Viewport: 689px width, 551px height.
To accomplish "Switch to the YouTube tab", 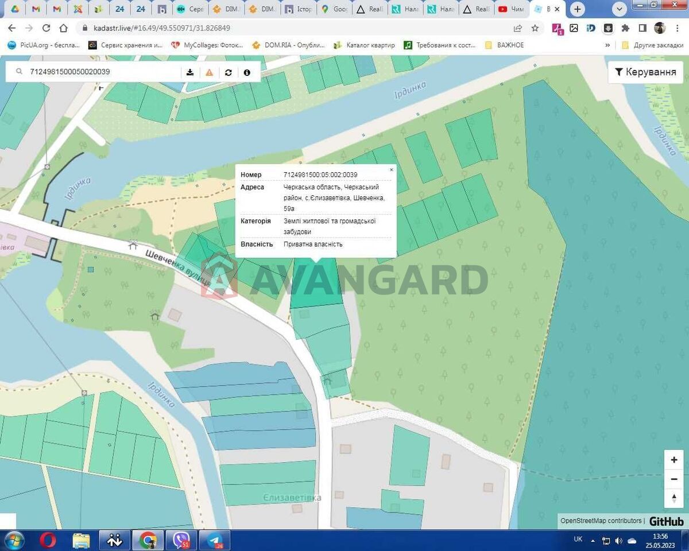I will pos(511,9).
